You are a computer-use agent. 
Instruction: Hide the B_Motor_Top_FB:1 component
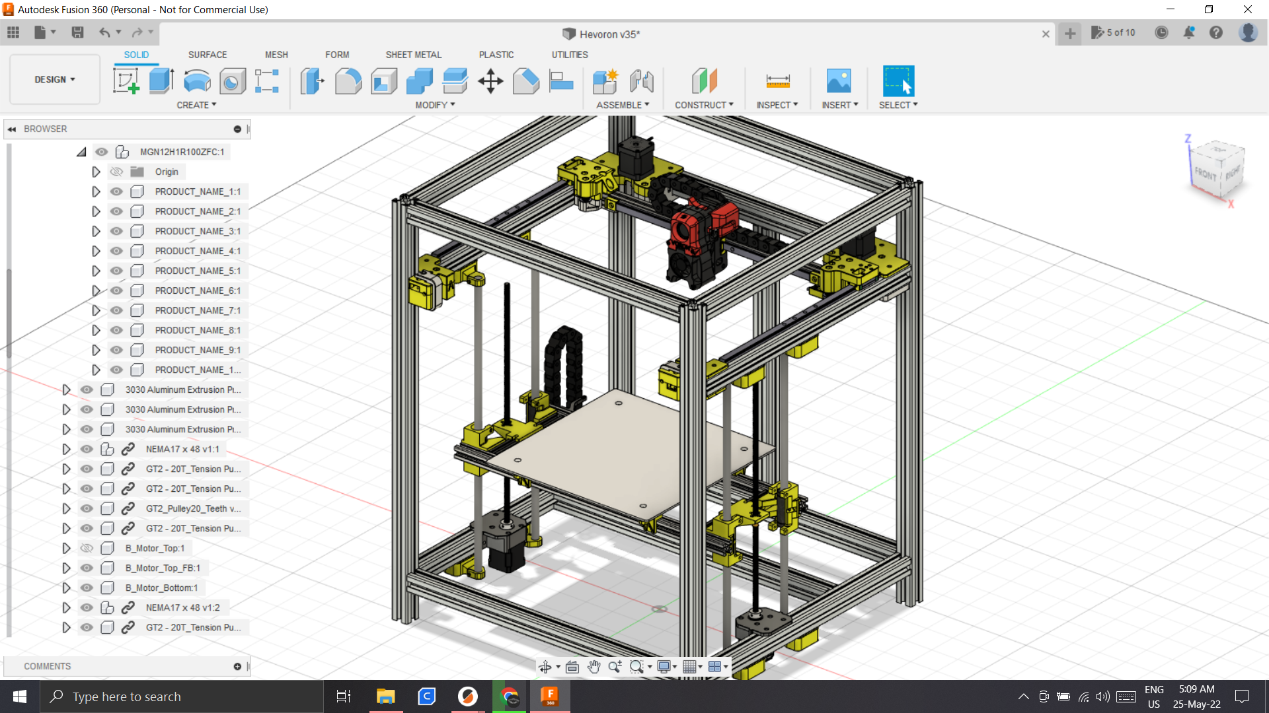[x=87, y=568]
